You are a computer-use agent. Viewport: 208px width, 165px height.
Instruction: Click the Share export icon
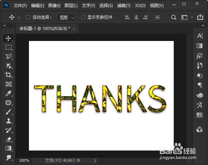200,17
